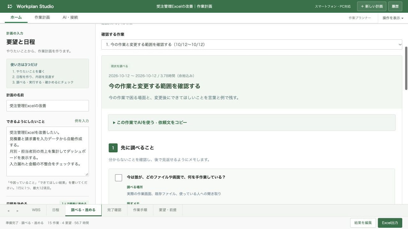Screen dimensions: 408x229
Task: Switch to the ホーム tab
Action: [16, 17]
